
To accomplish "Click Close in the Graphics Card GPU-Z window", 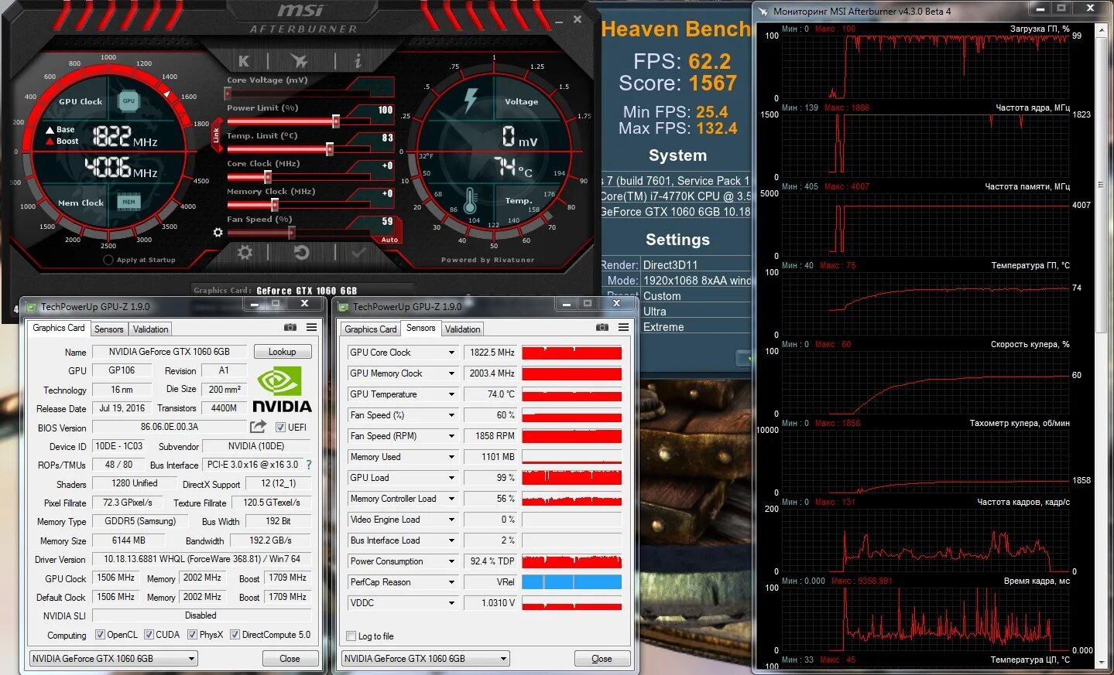I will 290,659.
